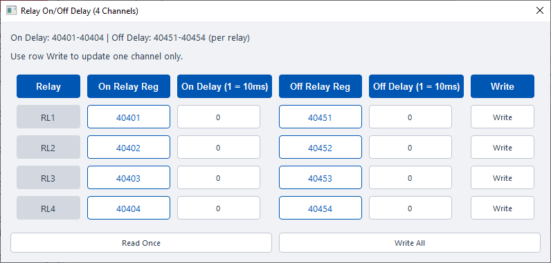Select Off Relay Reg field 40452
Screen dimensions: 551x263
[x=320, y=148]
